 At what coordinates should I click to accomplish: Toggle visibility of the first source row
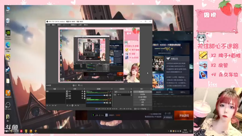[x=82, y=91]
